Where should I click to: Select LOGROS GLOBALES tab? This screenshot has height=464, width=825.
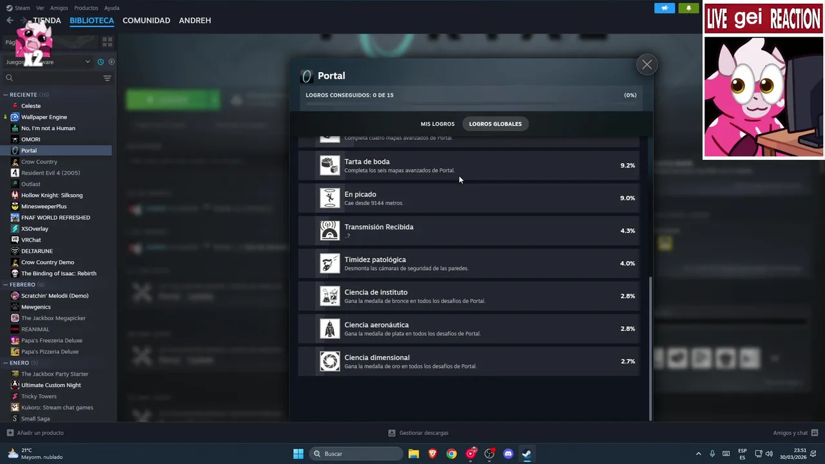[x=495, y=124]
